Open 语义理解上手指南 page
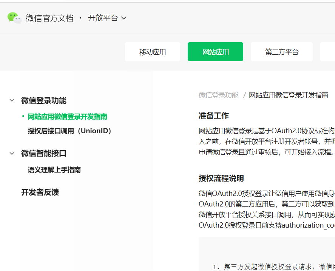 pyautogui.click(x=54, y=170)
